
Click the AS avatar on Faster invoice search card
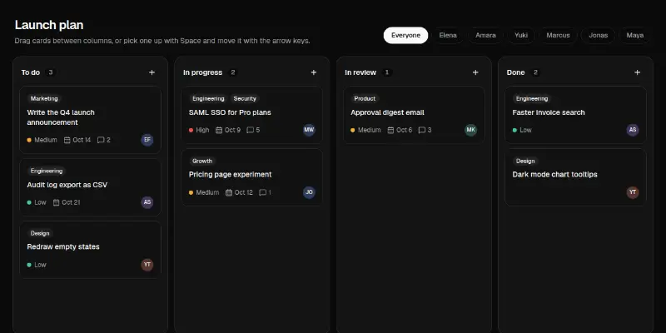pos(633,130)
